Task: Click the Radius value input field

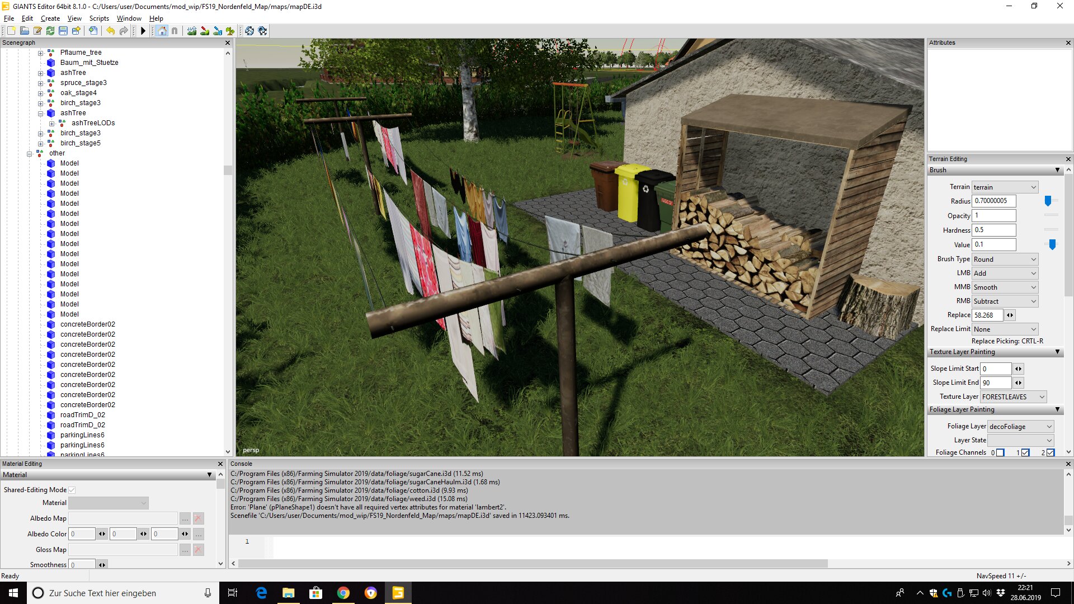Action: point(994,201)
